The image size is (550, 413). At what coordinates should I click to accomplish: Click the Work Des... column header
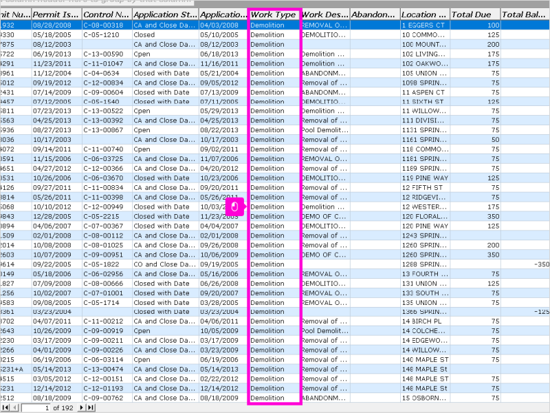coord(324,14)
